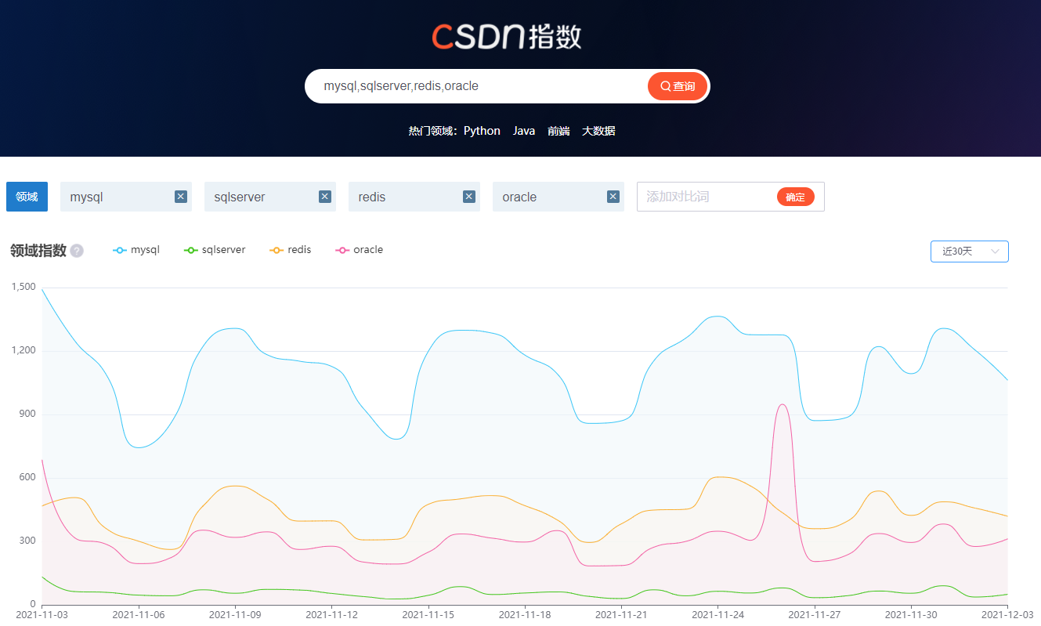1041x626 pixels.
Task: Click the 领域指数 help question-mark icon
Action: (77, 251)
